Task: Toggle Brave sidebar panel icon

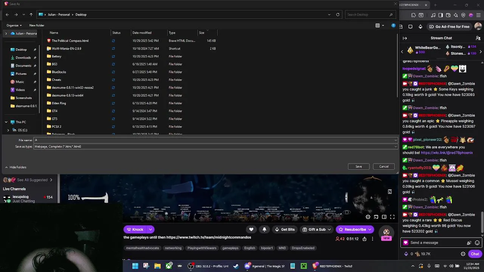Action: click(441, 15)
